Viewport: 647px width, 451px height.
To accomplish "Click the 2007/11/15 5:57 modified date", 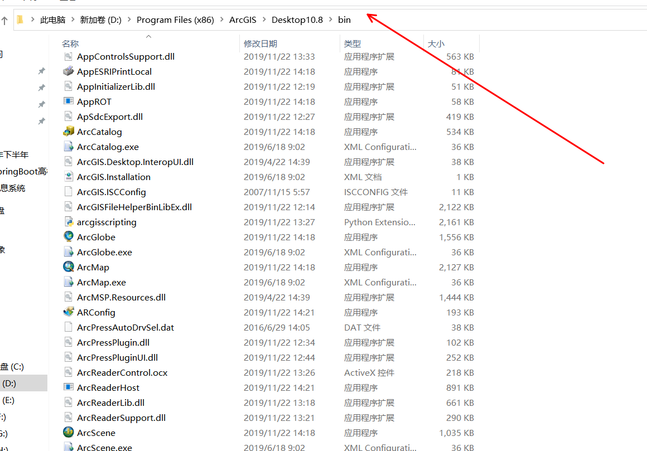I will [x=277, y=192].
